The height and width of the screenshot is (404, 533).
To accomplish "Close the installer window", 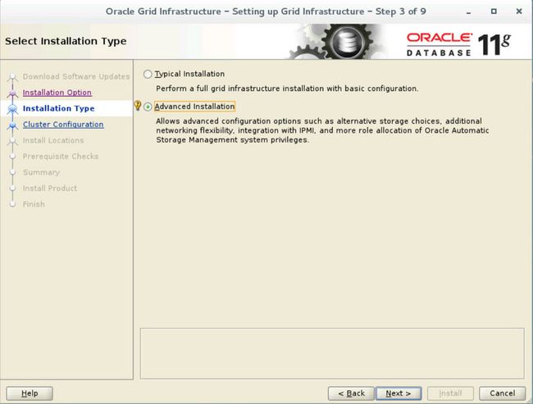I will click(x=519, y=11).
